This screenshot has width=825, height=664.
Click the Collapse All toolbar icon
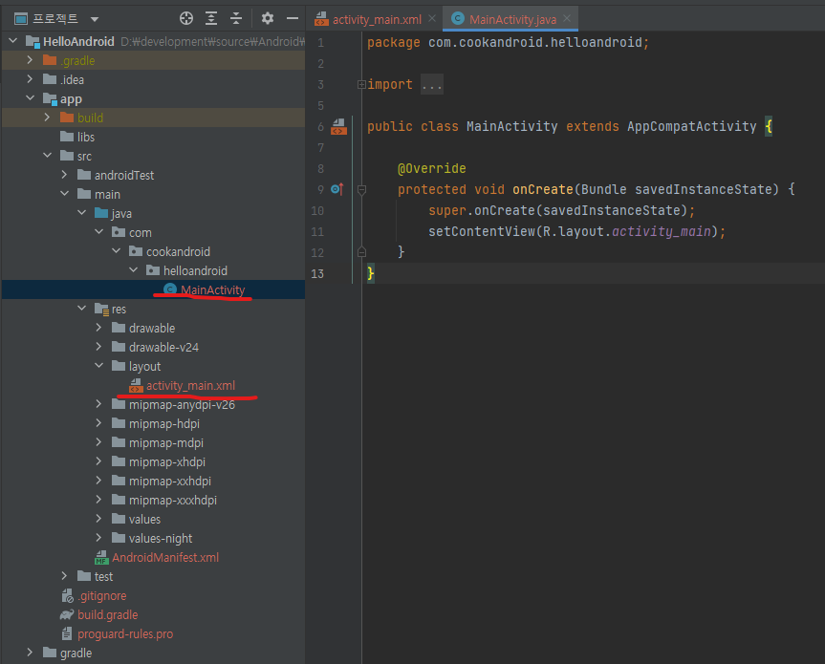click(236, 19)
